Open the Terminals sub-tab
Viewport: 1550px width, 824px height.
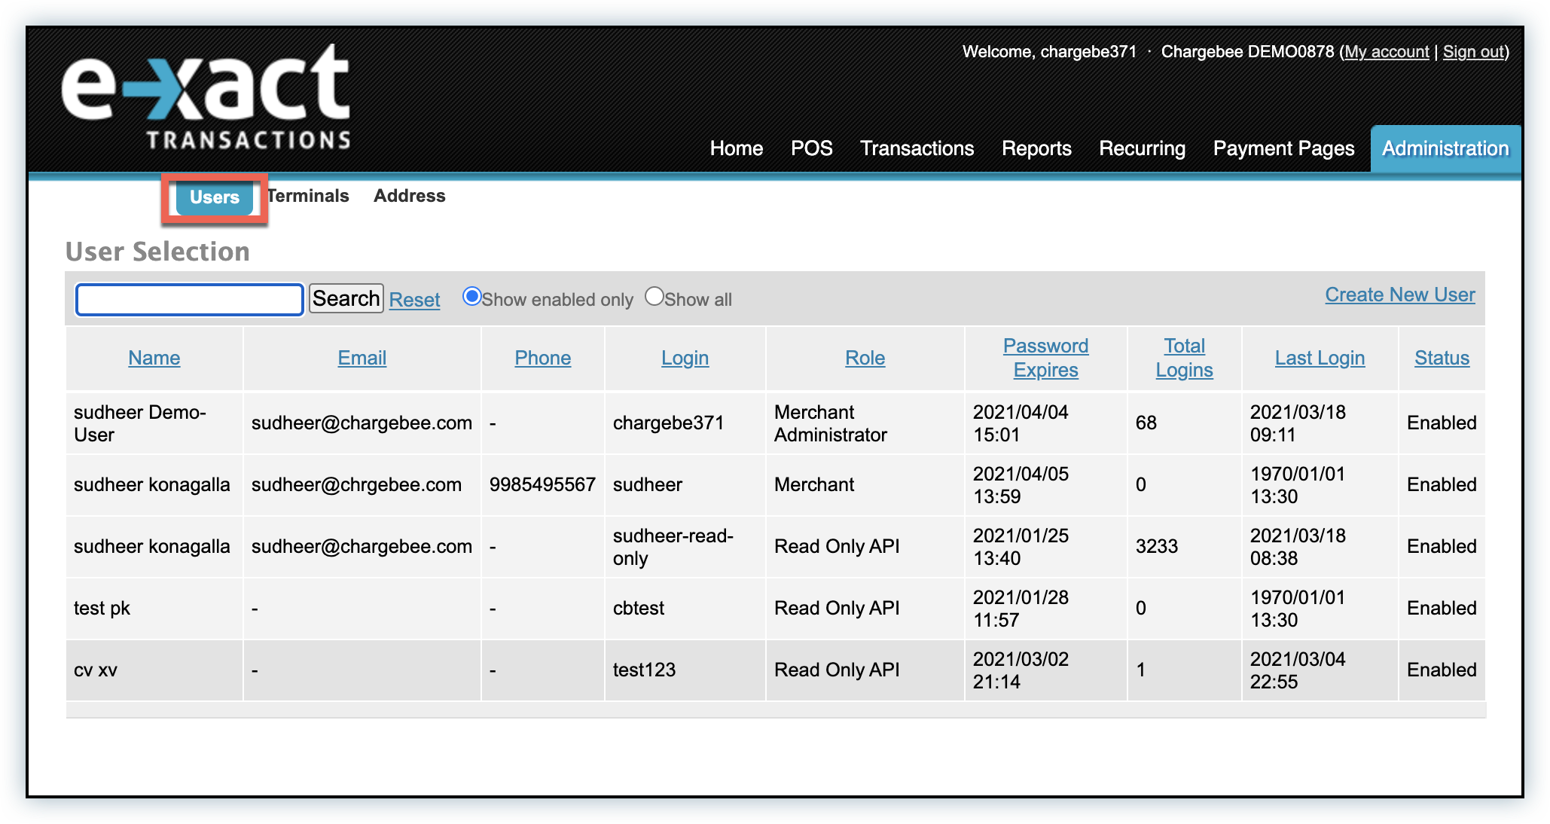(309, 196)
